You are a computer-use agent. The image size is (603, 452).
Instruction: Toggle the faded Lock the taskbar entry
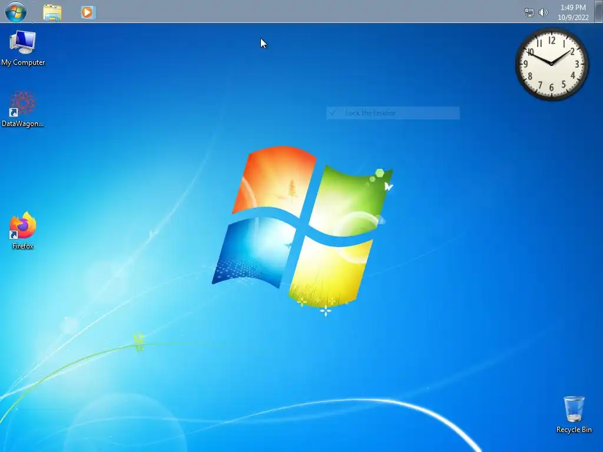[393, 113]
